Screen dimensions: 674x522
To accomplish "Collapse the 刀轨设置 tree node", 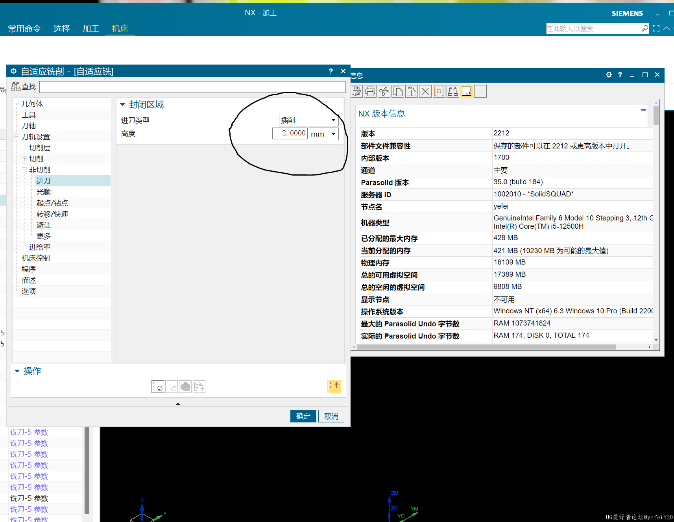I will [17, 137].
